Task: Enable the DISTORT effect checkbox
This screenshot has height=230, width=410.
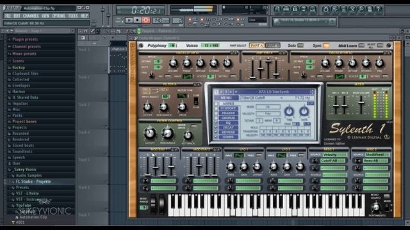Action: [x=217, y=109]
